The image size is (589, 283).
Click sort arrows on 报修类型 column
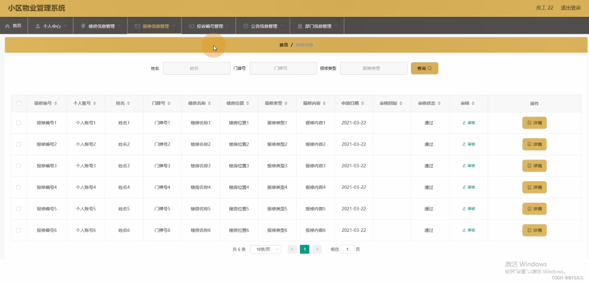pyautogui.click(x=286, y=103)
